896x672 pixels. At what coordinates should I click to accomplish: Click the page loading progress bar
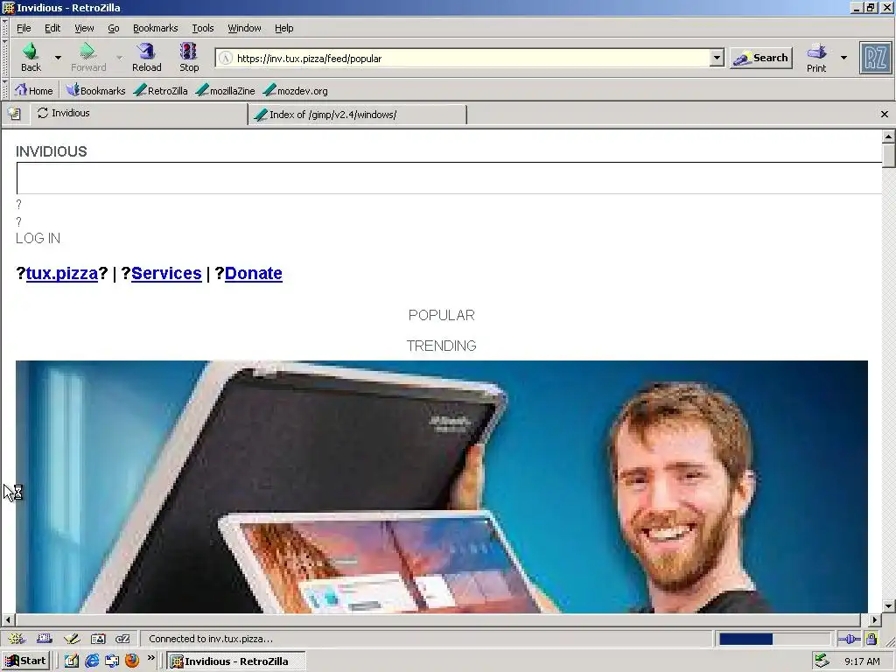(773, 639)
